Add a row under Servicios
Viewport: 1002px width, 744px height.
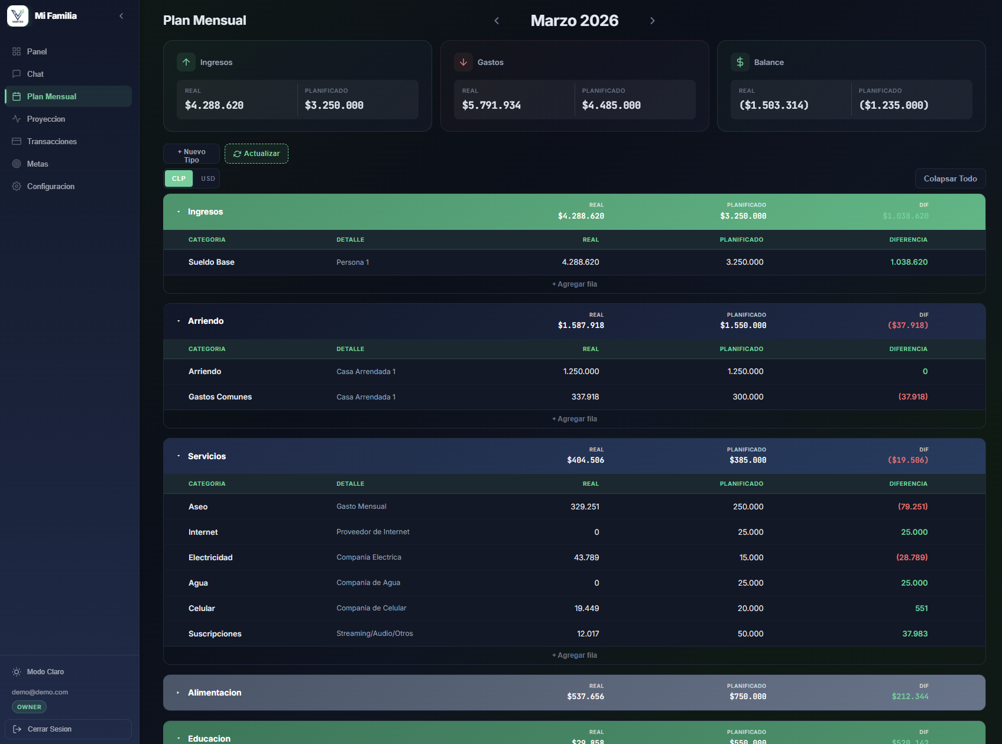pos(575,655)
